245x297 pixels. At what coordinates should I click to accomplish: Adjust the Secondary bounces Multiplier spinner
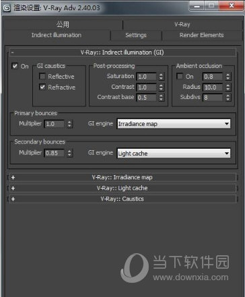(x=69, y=153)
